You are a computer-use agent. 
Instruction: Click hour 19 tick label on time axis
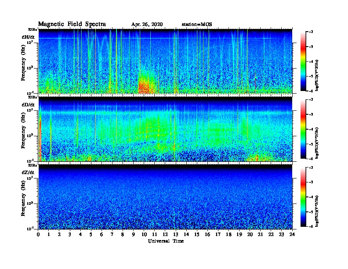[239, 235]
